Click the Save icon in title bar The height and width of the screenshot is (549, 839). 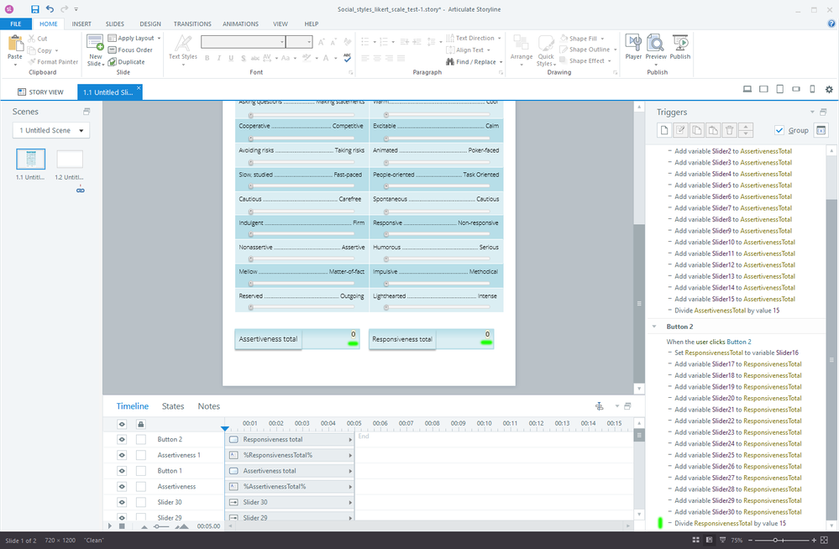(34, 8)
